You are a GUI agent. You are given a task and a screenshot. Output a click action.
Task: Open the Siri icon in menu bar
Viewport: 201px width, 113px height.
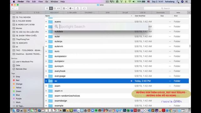pos(182,2)
